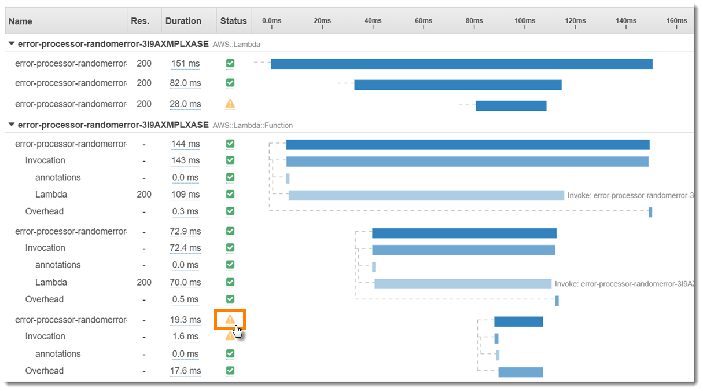The height and width of the screenshot is (391, 703).
Task: Open the 17.6 ms duration link
Action: click(185, 371)
